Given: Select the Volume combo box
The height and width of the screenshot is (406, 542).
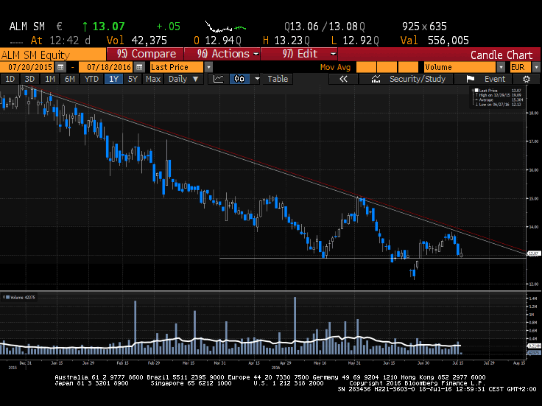Looking at the screenshot, I should 460,67.
